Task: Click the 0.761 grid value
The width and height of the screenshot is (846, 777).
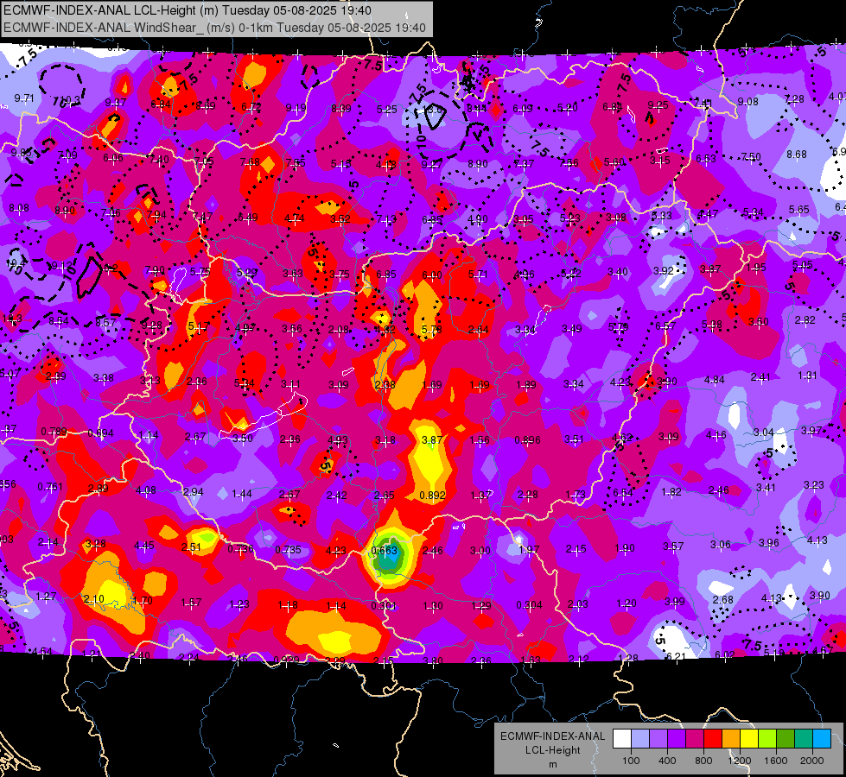Action: click(50, 487)
